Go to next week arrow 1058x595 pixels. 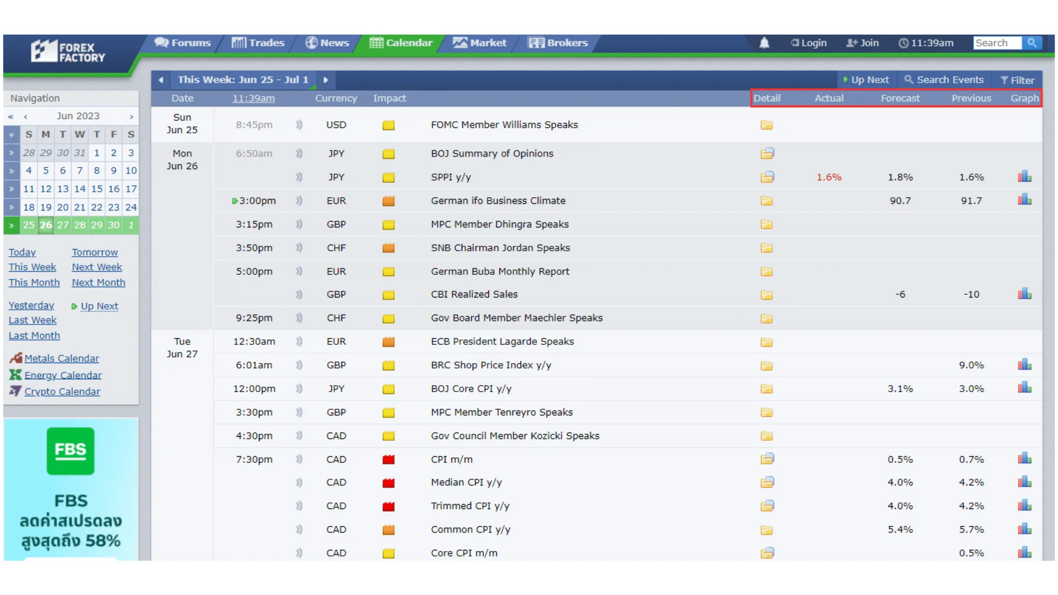(326, 80)
